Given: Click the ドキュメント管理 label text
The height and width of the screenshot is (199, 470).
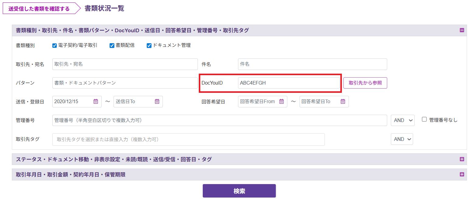Looking at the screenshot, I should point(172,45).
